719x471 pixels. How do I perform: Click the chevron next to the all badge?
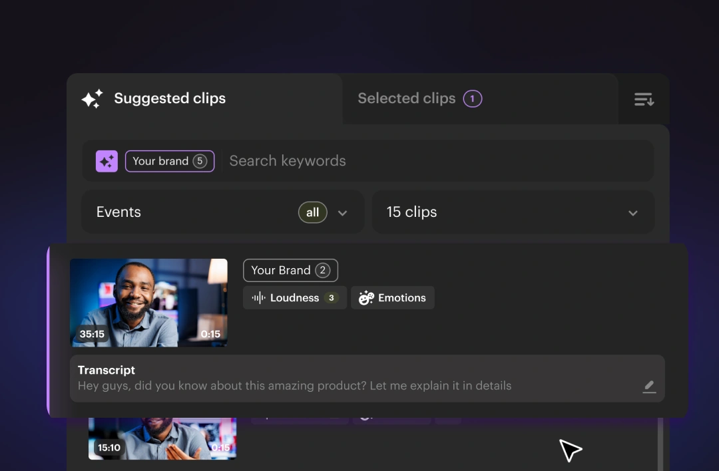coord(343,213)
